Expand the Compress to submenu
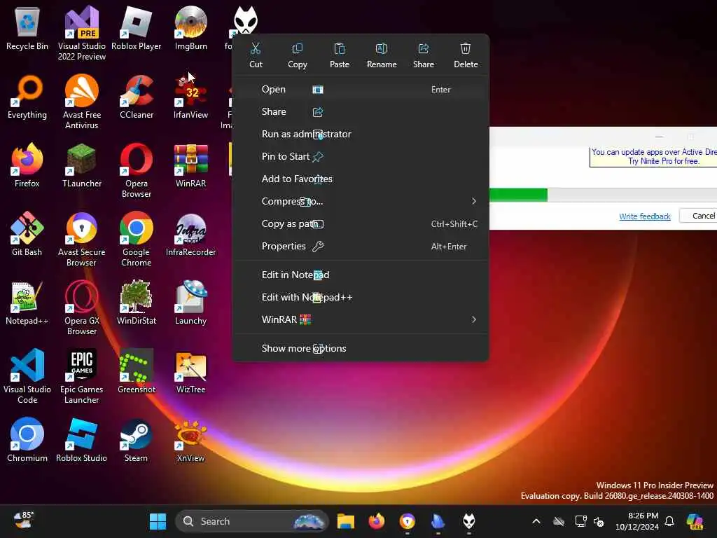Image resolution: width=717 pixels, height=538 pixels. (x=361, y=201)
